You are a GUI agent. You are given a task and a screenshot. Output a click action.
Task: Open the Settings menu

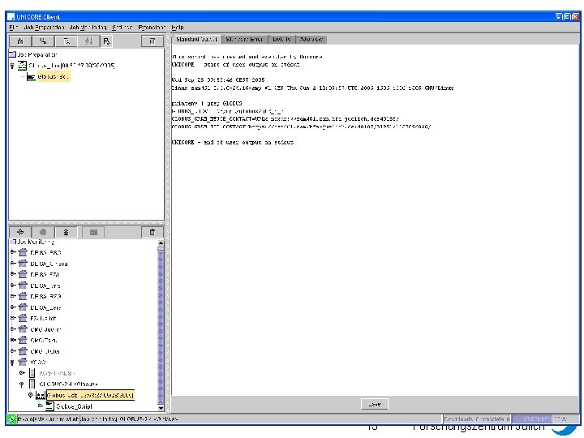(x=122, y=28)
